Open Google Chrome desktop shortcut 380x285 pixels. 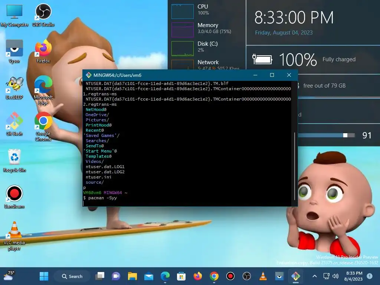point(43,127)
